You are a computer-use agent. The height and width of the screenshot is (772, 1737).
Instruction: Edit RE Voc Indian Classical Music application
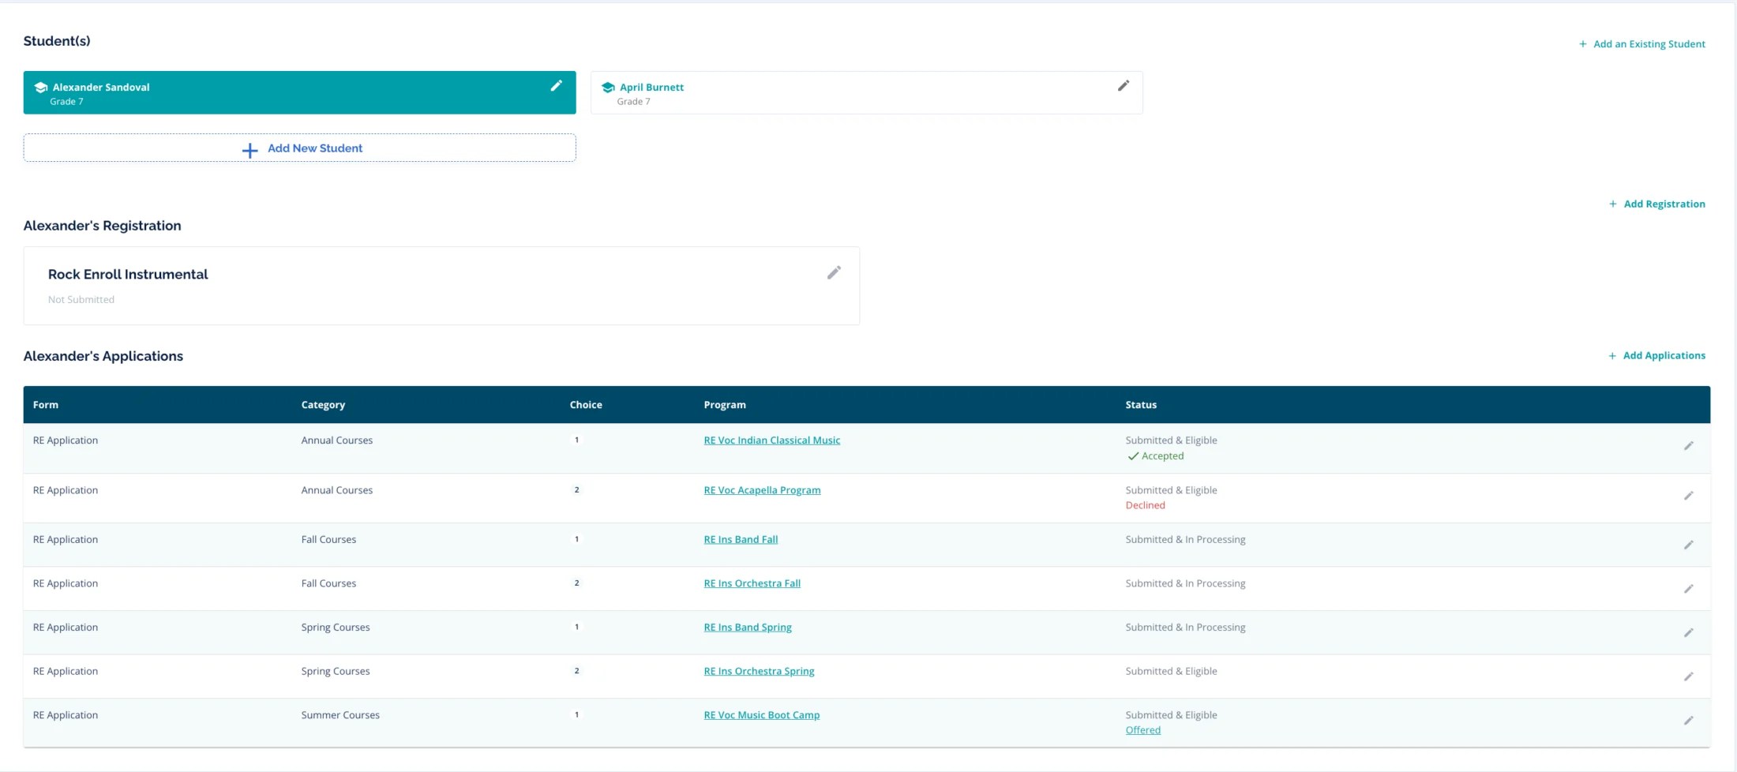(x=1688, y=446)
